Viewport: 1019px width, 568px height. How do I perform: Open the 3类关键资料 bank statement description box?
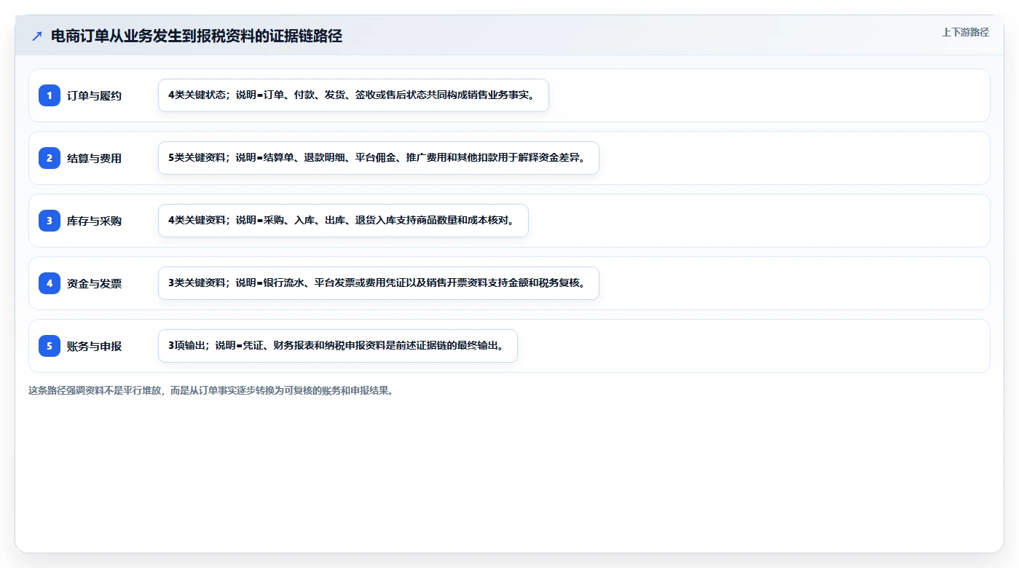(x=379, y=283)
